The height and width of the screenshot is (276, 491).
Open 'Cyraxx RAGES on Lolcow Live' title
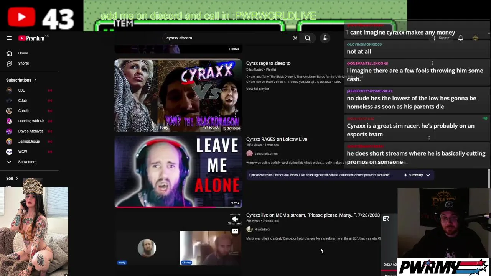point(277,139)
